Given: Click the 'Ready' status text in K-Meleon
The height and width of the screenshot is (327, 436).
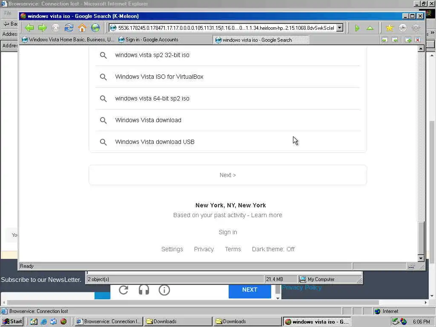Looking at the screenshot, I should pos(27,266).
